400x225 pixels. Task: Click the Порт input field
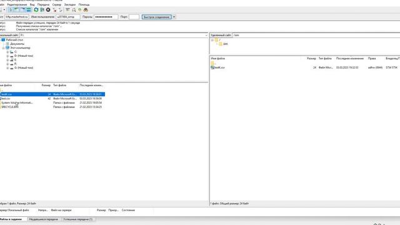[134, 17]
